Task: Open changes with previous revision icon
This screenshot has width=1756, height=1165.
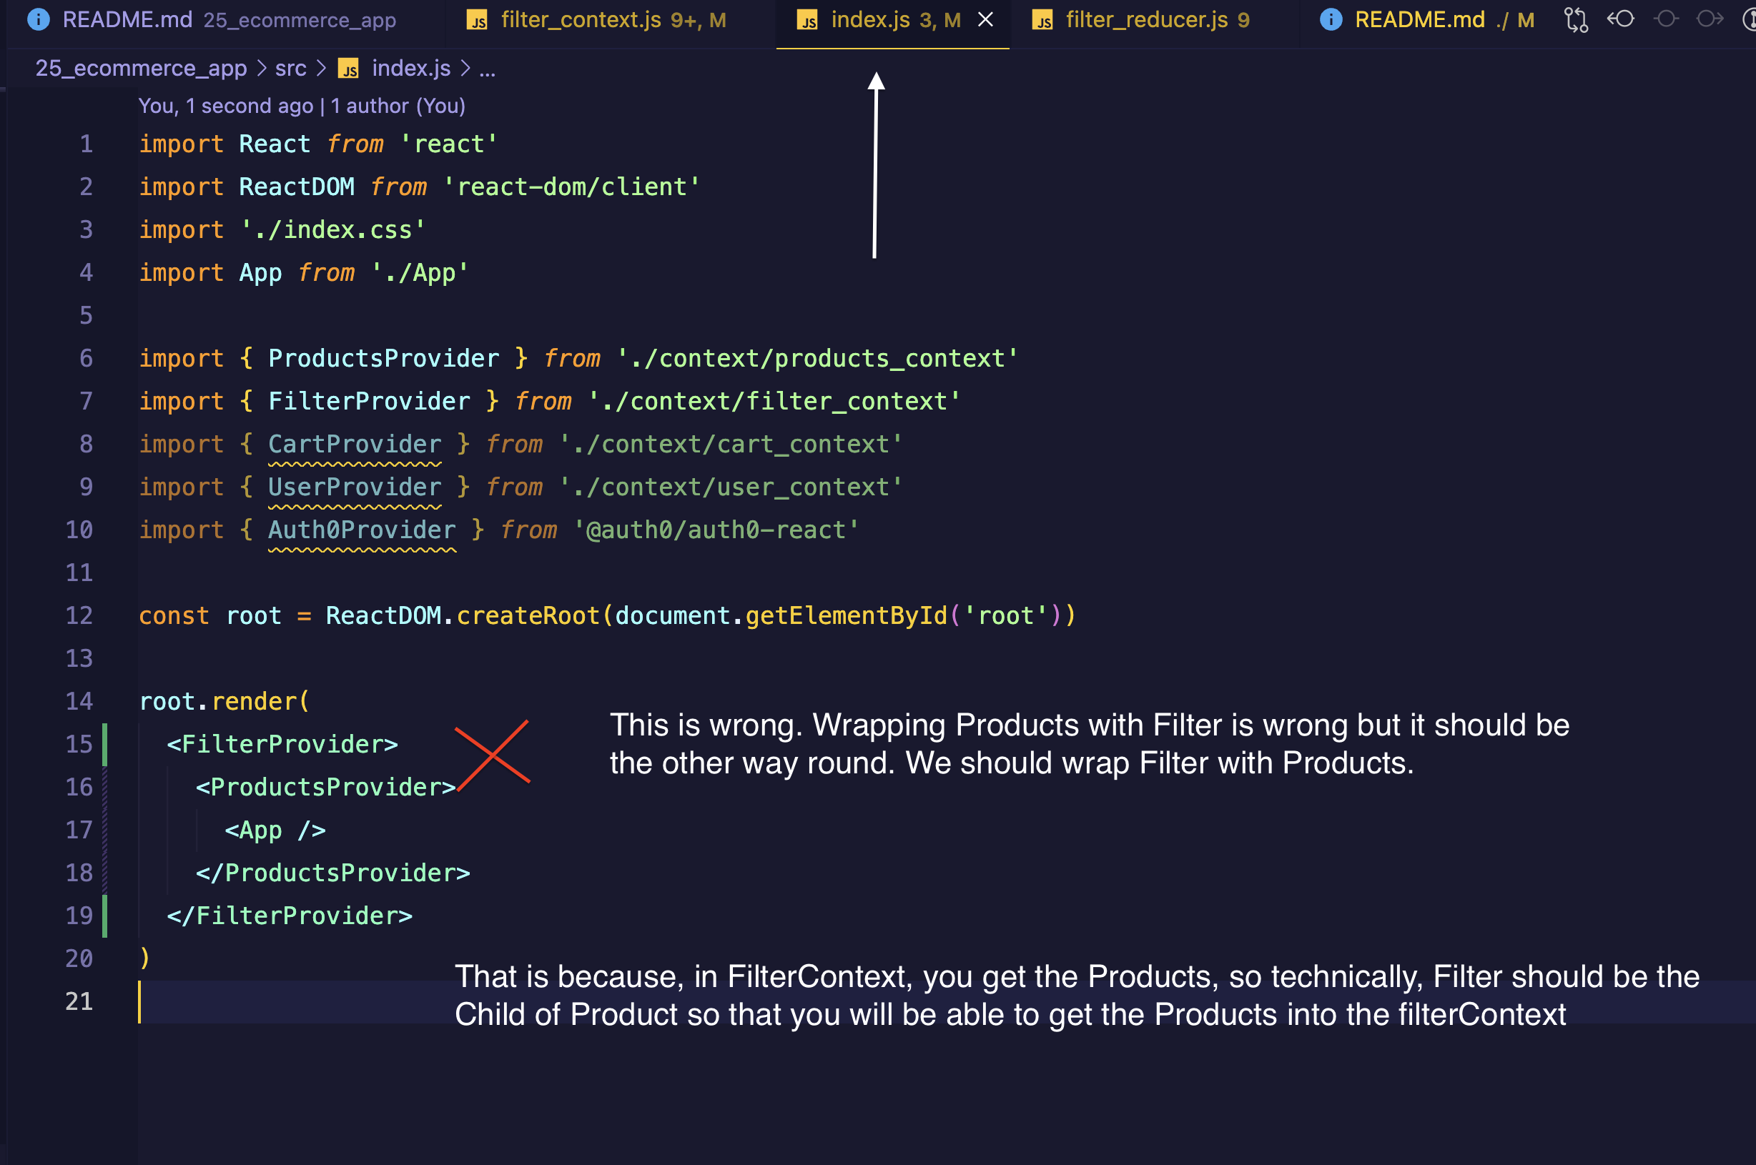Action: (x=1621, y=19)
